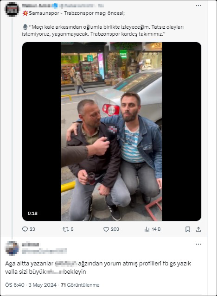Screen dimensions: 217x296
Task: Open more options on the main tweet
Action: pyautogui.click(x=198, y=6)
